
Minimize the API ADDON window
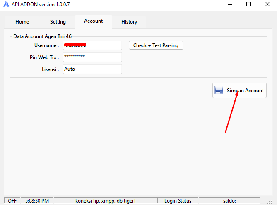click(229, 5)
